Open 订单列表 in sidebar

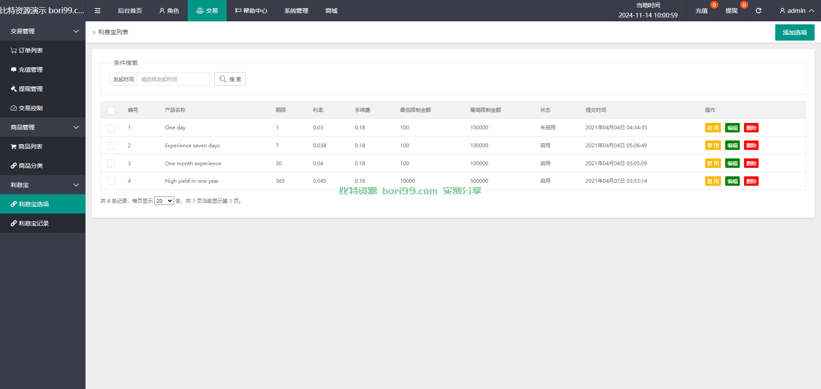click(x=43, y=50)
